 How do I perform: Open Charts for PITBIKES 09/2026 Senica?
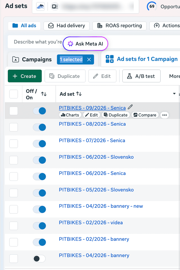tap(70, 115)
